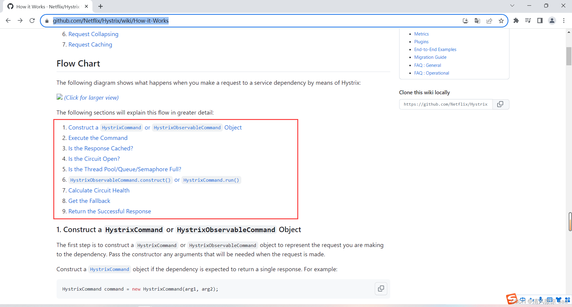Open 'Construct a' link in step 1

click(83, 127)
